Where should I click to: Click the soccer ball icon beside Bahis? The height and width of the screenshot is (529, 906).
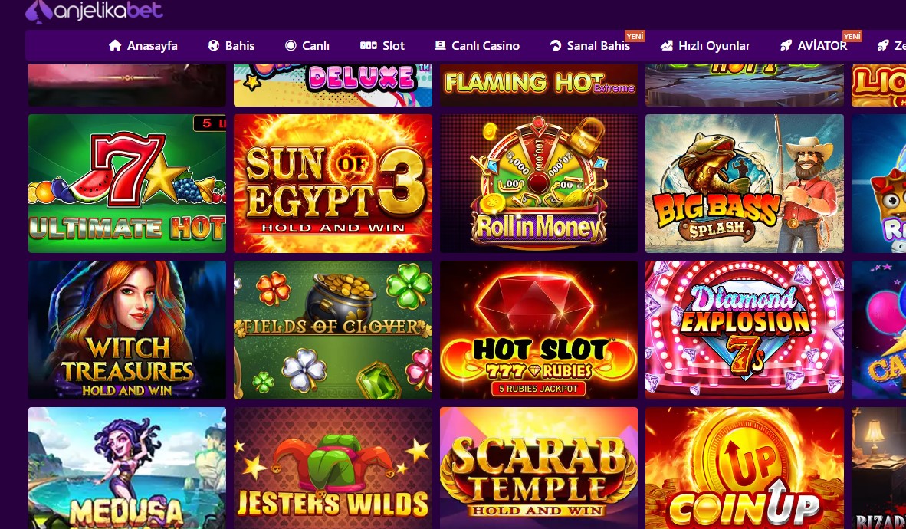click(x=214, y=45)
